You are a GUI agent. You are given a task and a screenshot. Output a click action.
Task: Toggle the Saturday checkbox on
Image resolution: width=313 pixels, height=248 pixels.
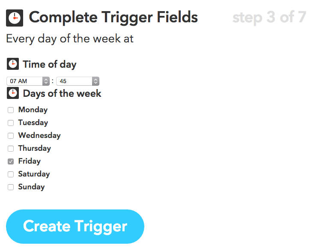tap(11, 174)
